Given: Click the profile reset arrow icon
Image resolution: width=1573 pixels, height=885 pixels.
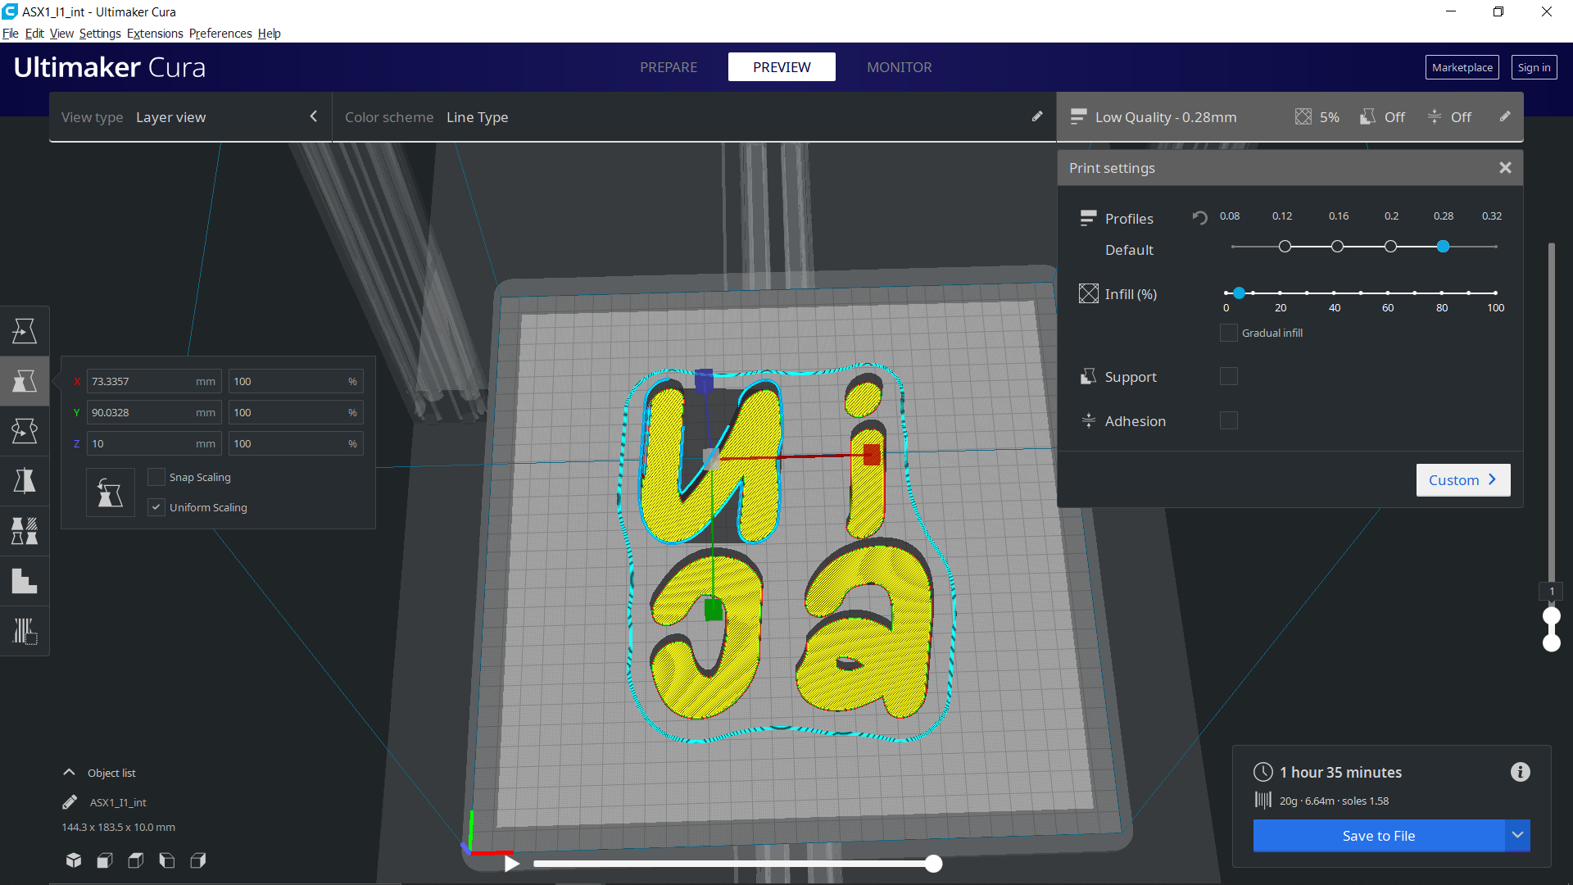Looking at the screenshot, I should 1199,218.
